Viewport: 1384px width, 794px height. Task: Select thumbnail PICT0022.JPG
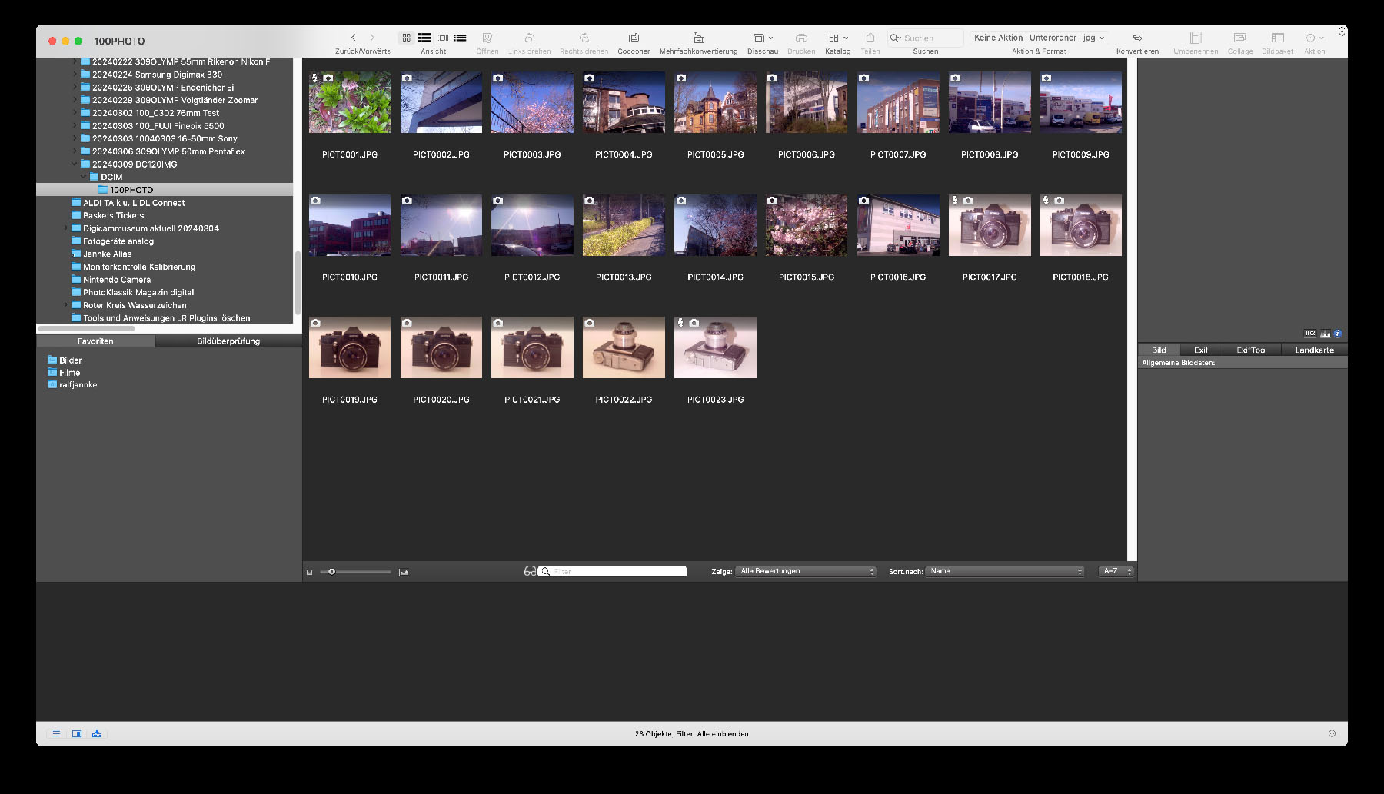(624, 347)
